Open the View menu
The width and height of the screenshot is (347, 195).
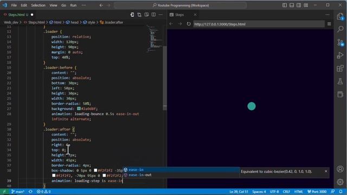pyautogui.click(x=53, y=5)
